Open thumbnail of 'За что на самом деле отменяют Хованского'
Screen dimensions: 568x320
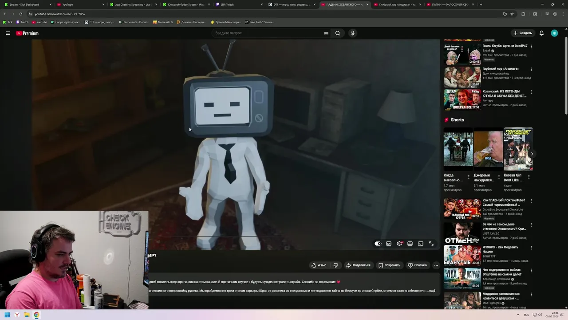(x=462, y=232)
